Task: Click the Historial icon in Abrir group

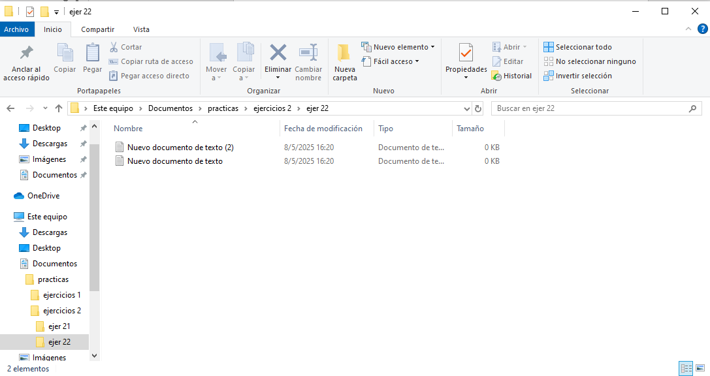Action: point(497,76)
